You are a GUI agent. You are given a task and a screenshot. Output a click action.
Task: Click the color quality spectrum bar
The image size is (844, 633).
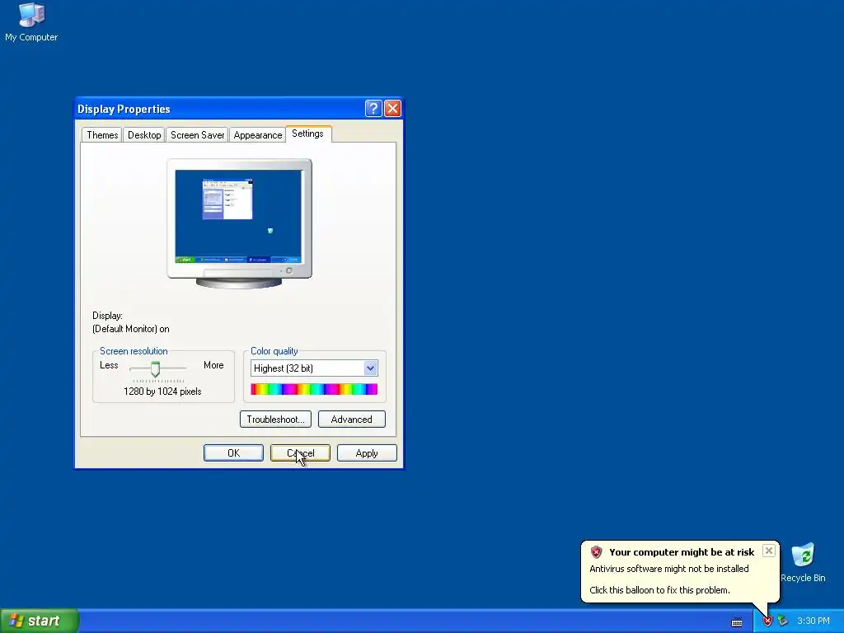point(314,389)
